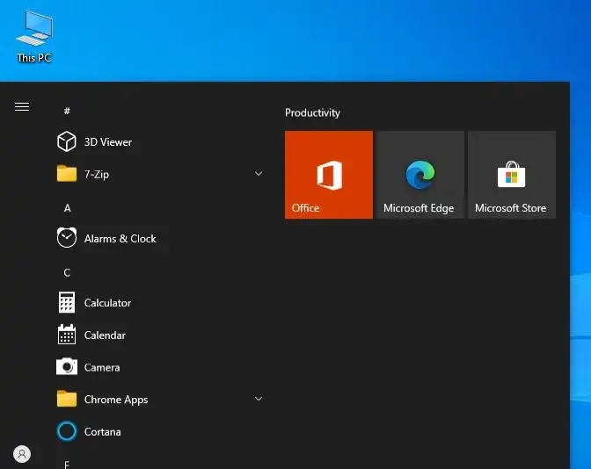Click the Camera app icon
Image resolution: width=591 pixels, height=469 pixels.
pyautogui.click(x=67, y=366)
